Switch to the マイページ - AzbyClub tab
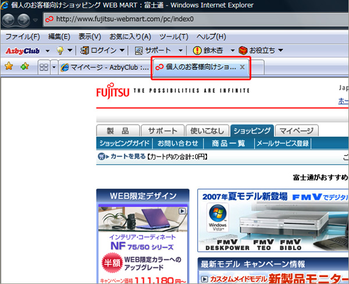Image resolution: width=349 pixels, height=284 pixels. (x=105, y=68)
